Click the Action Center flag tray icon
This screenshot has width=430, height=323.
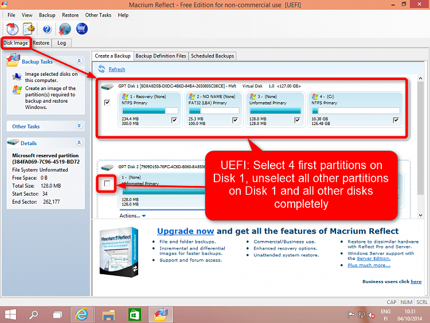pos(351,315)
